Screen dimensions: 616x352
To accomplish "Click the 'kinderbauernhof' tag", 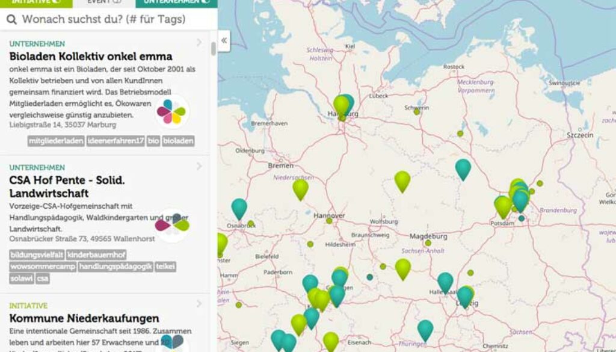I will 96,255.
